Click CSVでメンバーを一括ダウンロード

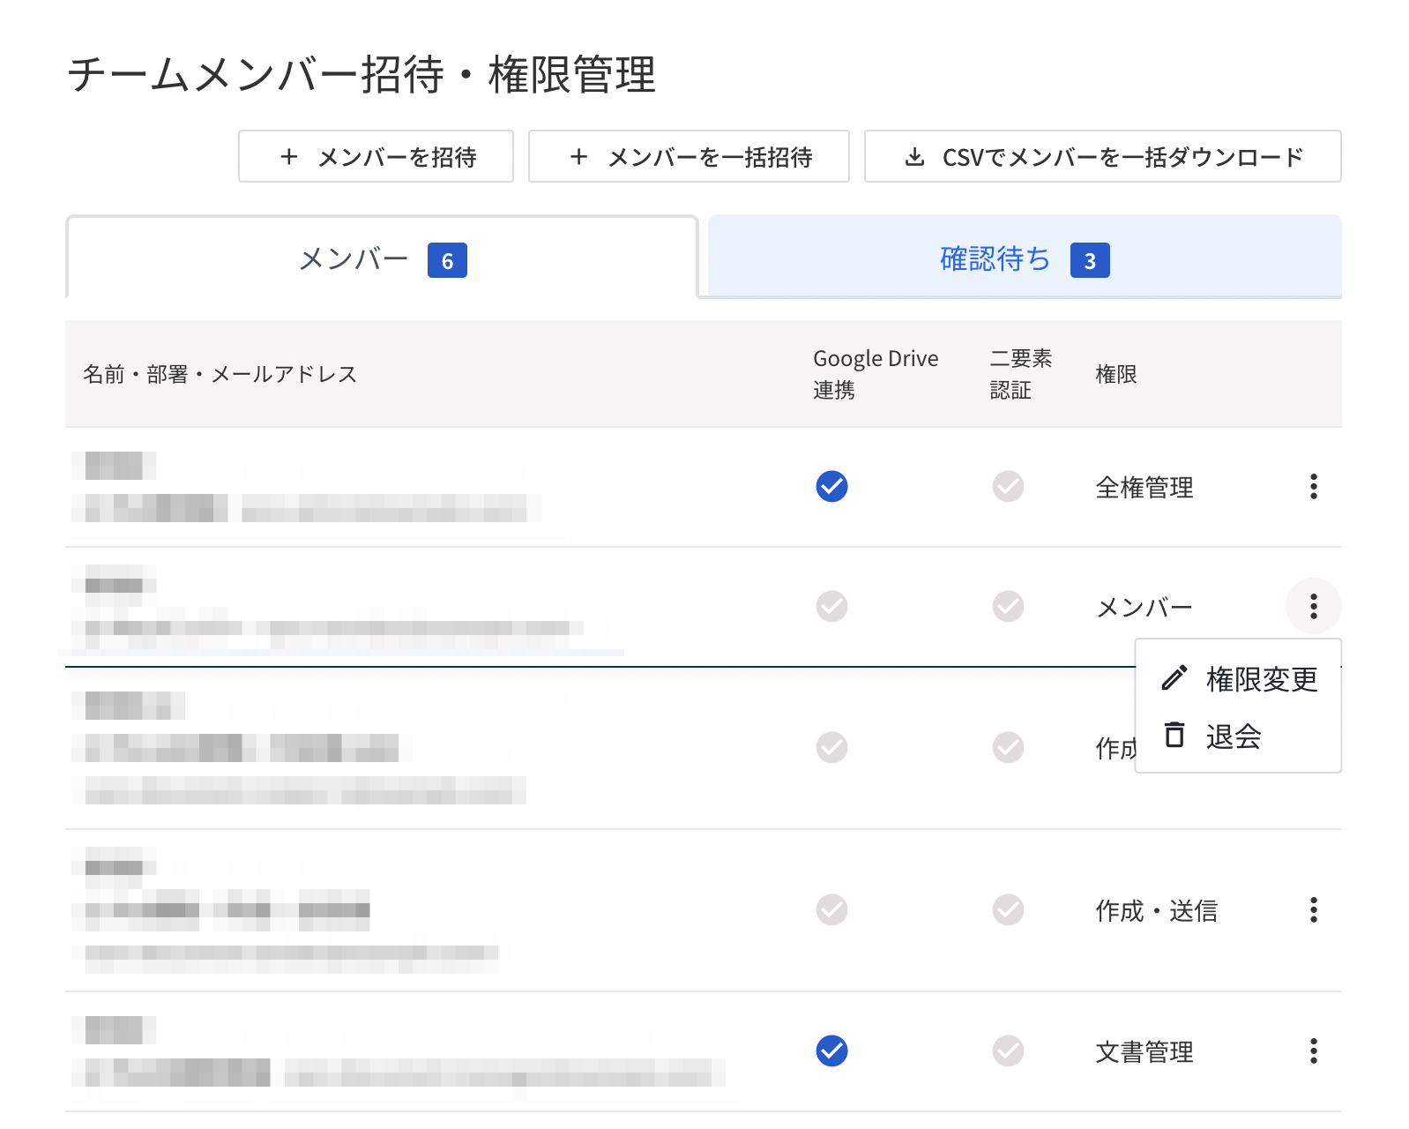[x=1102, y=157]
